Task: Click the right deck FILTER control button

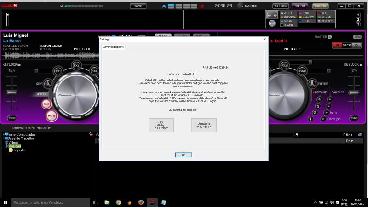Action: click(x=312, y=84)
